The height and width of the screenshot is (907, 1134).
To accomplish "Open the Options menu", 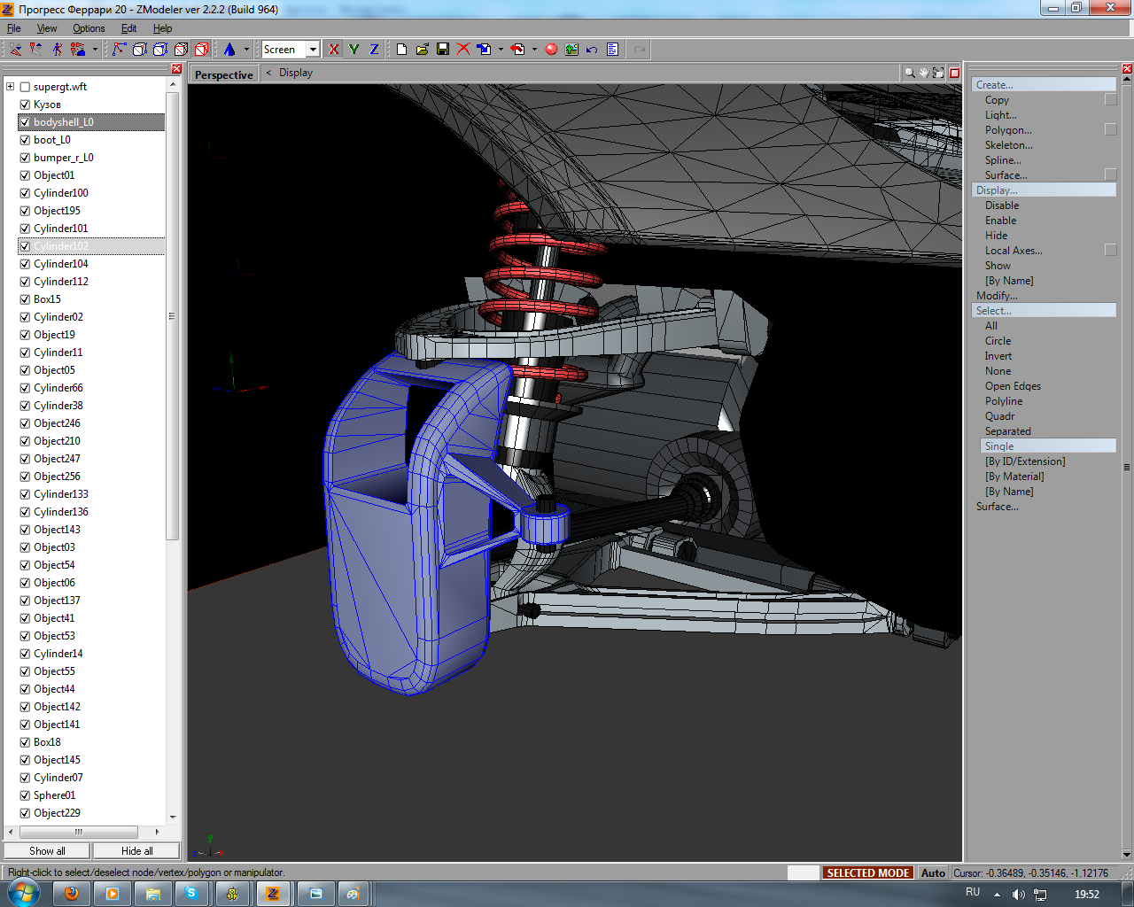I will (x=89, y=28).
